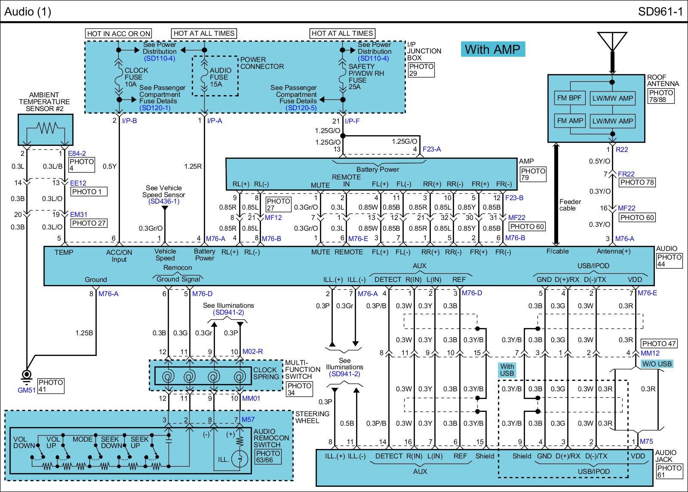Click the SAFETY P/WDW RH FUSE 25A label
Viewport: 688px width, 492px height.
(366, 77)
